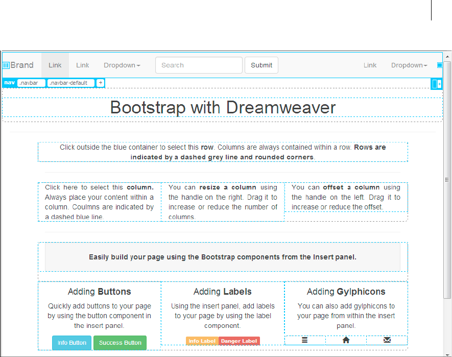Click the blue square handle at navbar right edge
Screen dimensions: 452x357
coord(440,65)
